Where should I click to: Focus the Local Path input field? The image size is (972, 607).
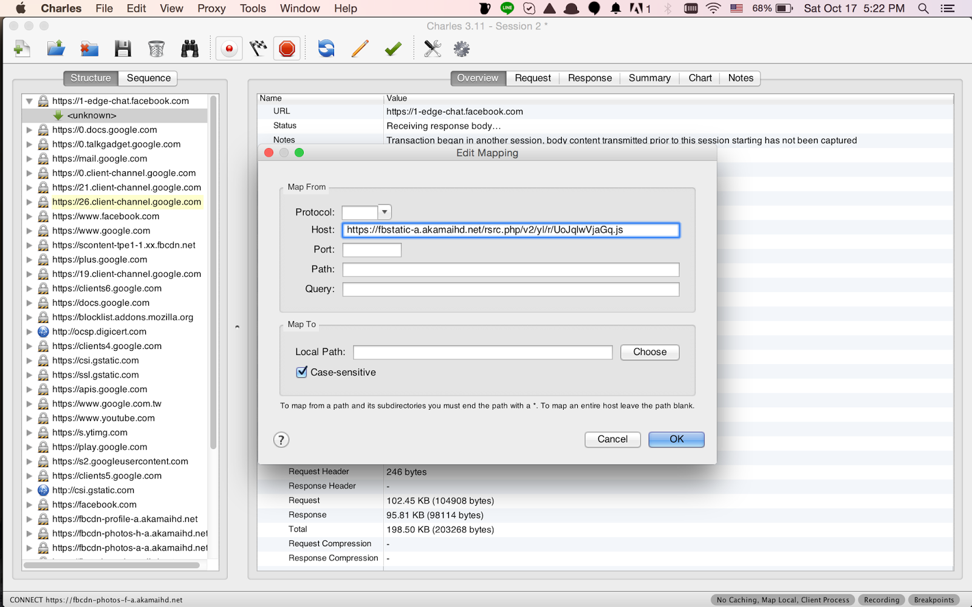point(483,352)
